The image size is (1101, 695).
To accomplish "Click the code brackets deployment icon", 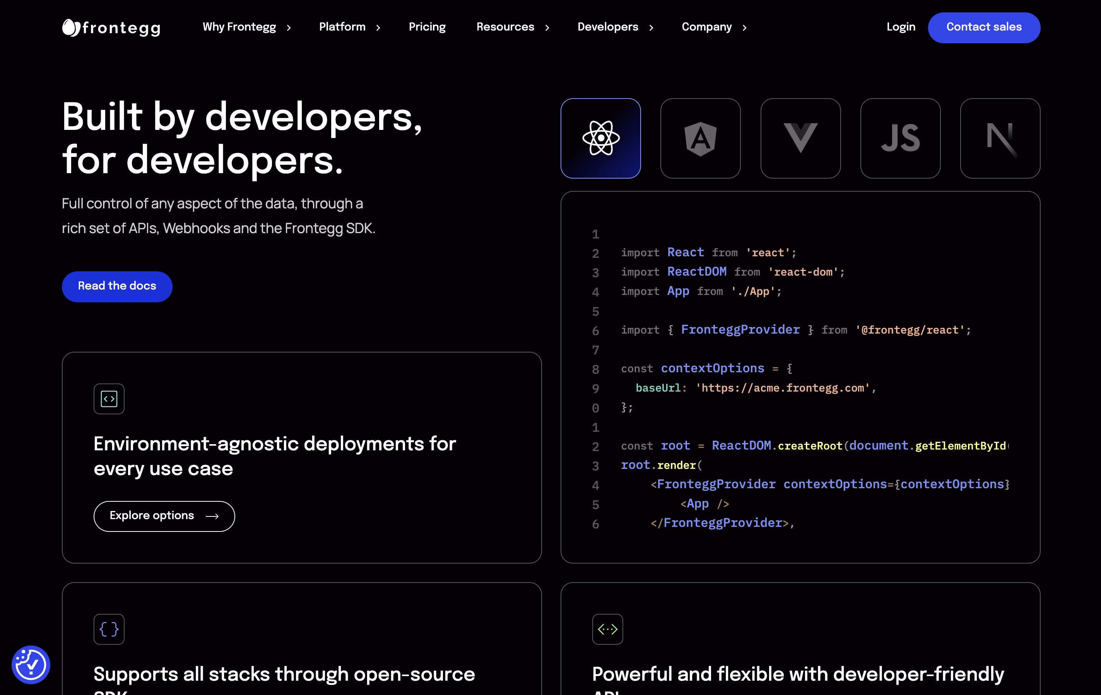I will point(109,399).
